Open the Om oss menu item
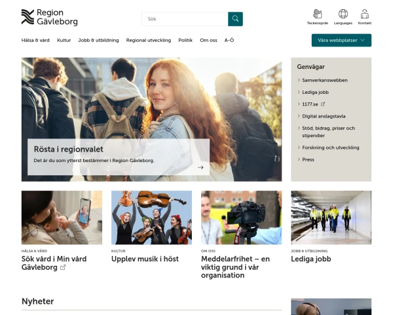 [208, 40]
